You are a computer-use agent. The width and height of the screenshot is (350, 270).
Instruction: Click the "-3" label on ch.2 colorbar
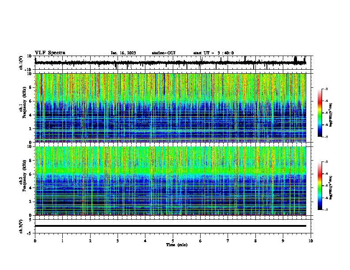click(326, 162)
